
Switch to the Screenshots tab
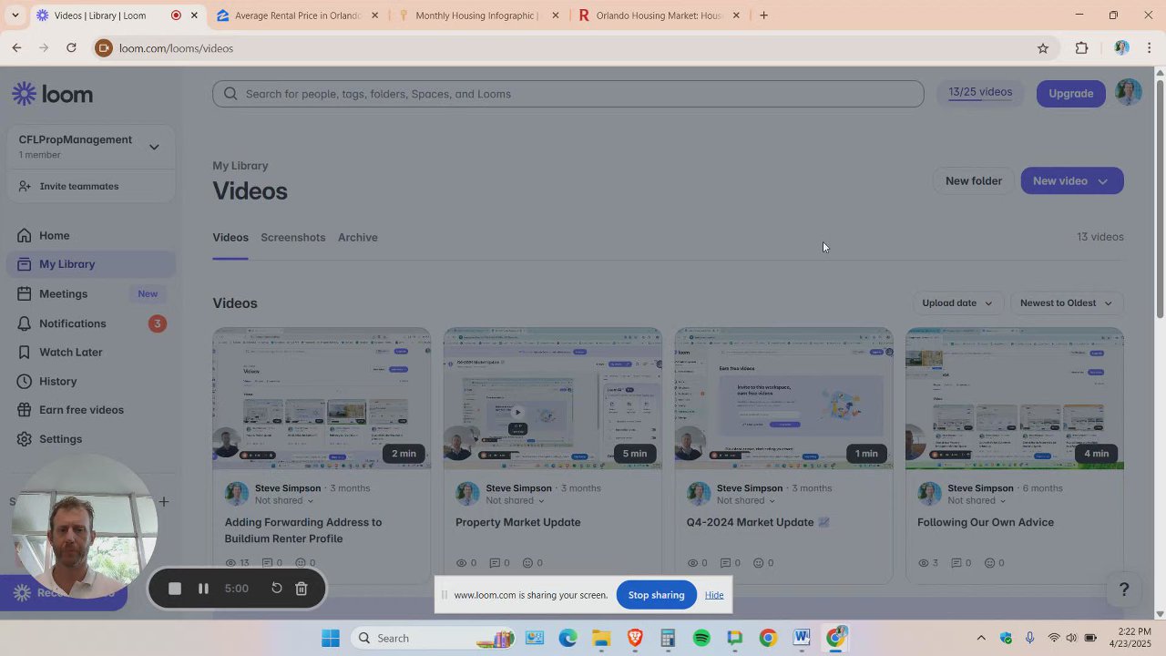292,238
